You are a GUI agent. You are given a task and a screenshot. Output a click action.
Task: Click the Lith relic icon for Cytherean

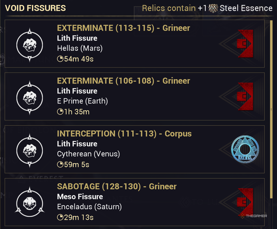(30, 151)
